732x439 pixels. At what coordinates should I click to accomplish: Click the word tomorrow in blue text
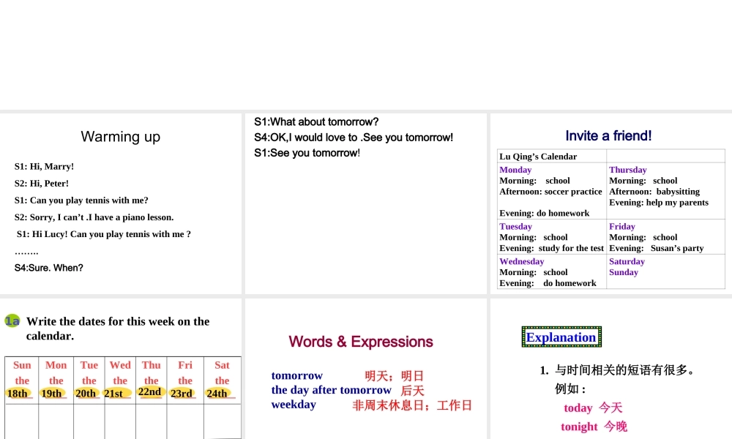[x=297, y=376]
